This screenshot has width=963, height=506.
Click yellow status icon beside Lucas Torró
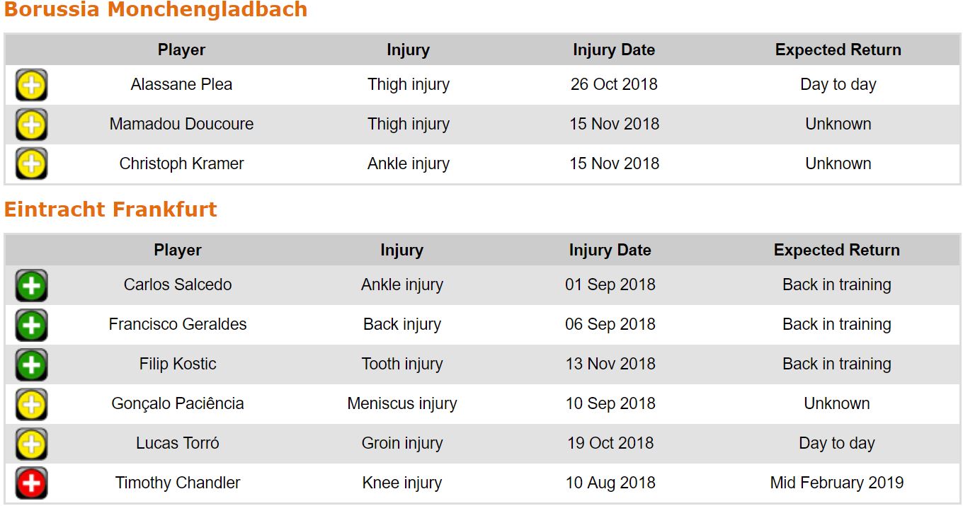[31, 444]
